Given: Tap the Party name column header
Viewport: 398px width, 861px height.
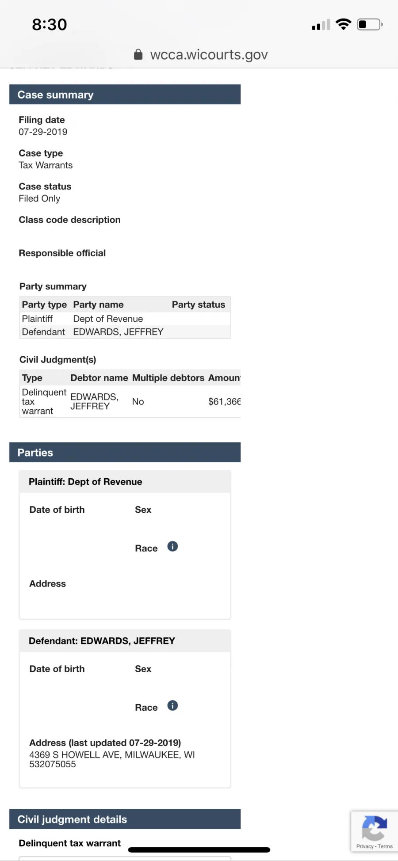Looking at the screenshot, I should [x=99, y=305].
